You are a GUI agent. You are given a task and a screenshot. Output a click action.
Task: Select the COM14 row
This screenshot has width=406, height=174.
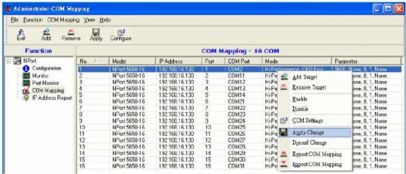point(240,95)
